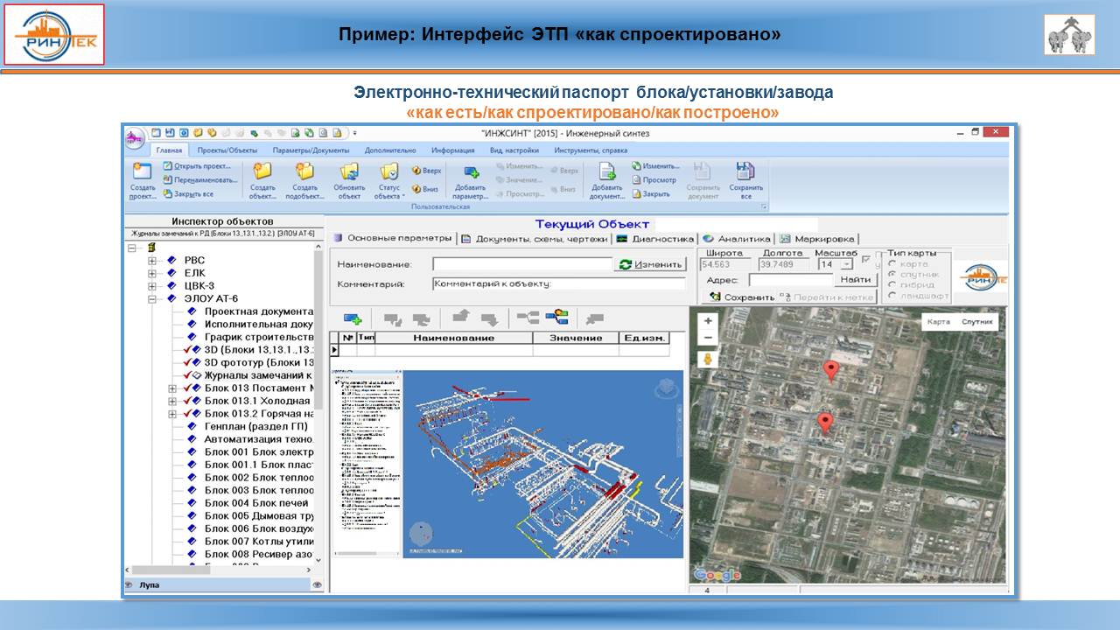Image resolution: width=1120 pixels, height=630 pixels.
Task: Click the Создать проект ribbon icon
Action: (142, 172)
